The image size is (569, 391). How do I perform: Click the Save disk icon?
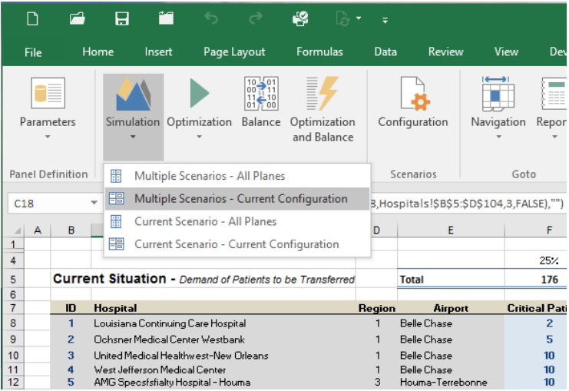(x=122, y=18)
